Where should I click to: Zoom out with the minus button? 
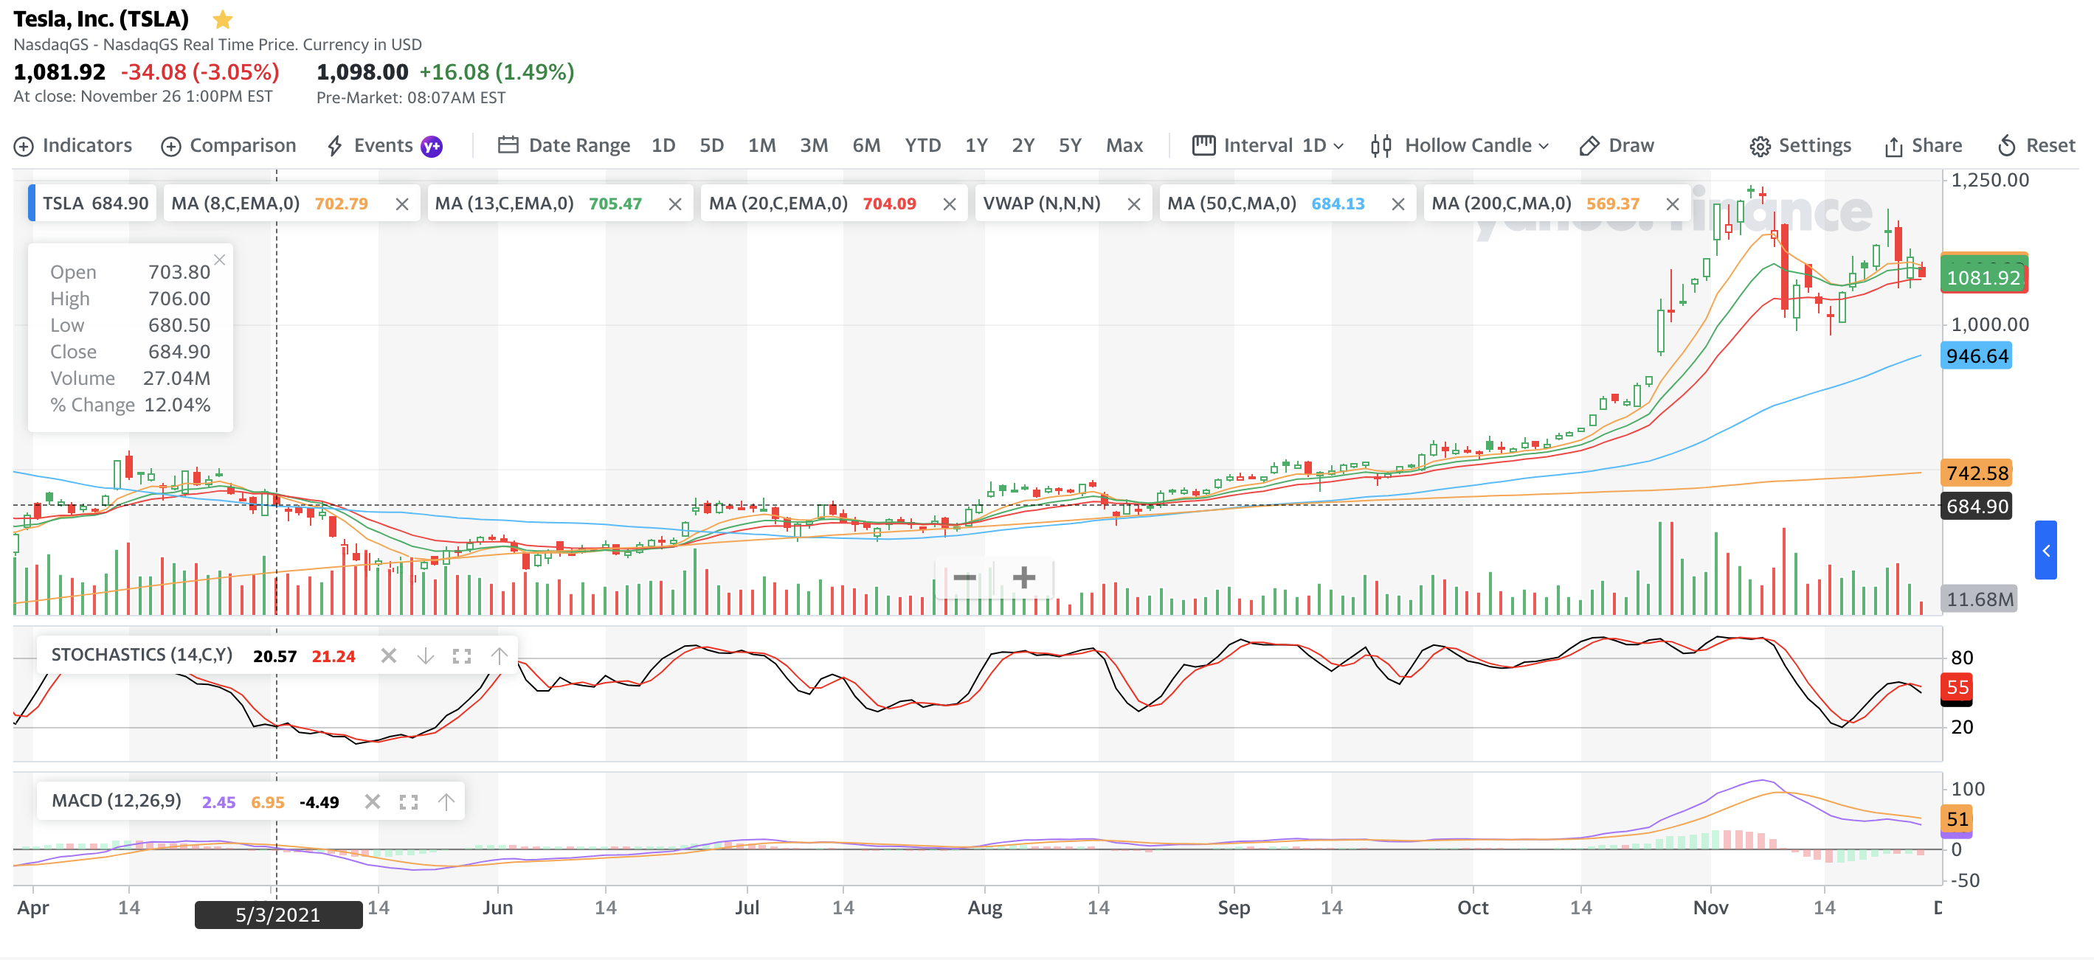964,577
